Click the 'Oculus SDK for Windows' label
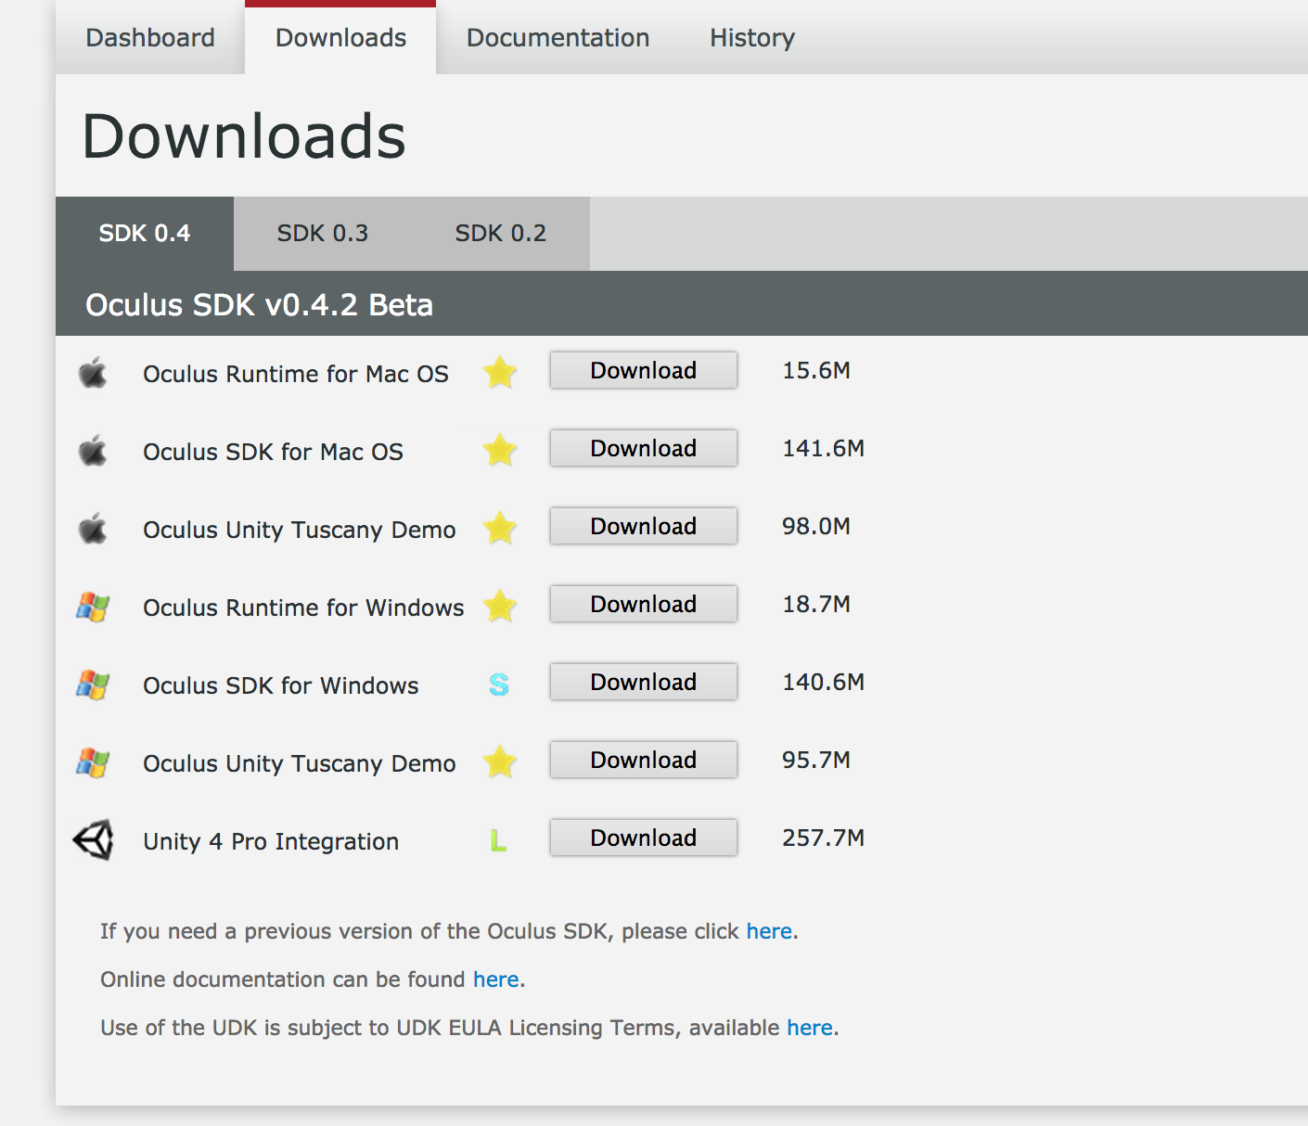The height and width of the screenshot is (1126, 1308). pyautogui.click(x=281, y=685)
